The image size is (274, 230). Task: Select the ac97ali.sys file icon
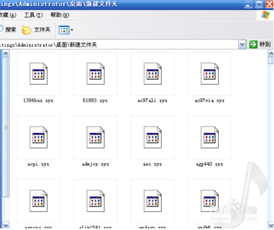[x=153, y=73]
